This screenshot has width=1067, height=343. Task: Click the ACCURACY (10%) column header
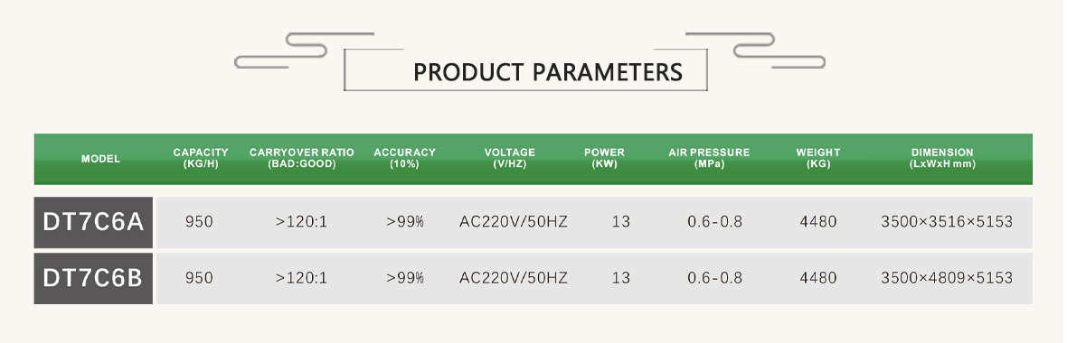[x=404, y=158]
